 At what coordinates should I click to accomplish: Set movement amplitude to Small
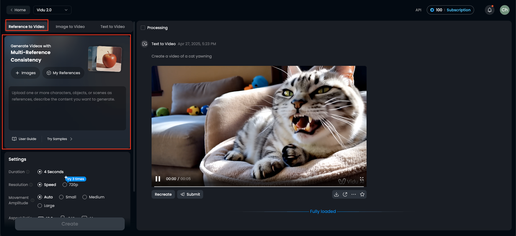68,197
